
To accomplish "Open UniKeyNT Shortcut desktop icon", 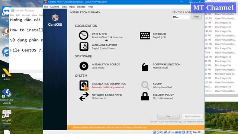I will [x=7, y=117].
